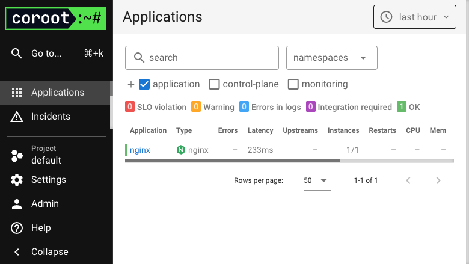Expand the last hour time range selector
Screen dimensions: 469x264
click(414, 17)
